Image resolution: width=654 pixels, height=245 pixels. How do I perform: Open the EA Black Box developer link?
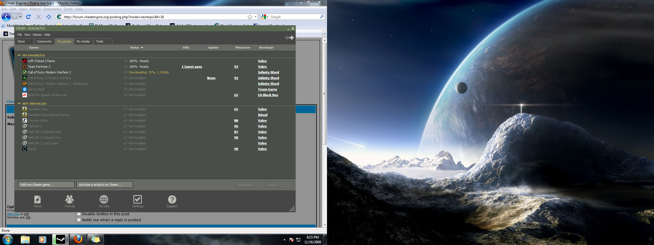(268, 95)
